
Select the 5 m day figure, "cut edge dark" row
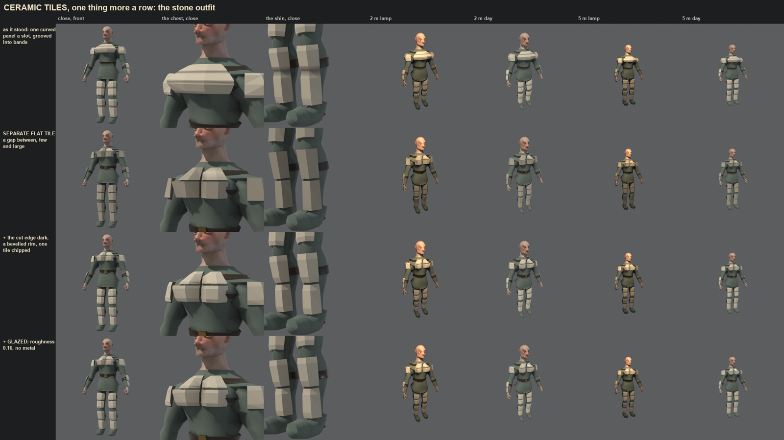pos(732,284)
